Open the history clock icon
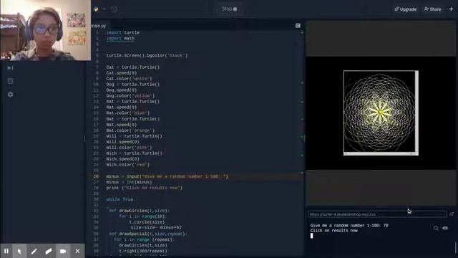 pos(114,9)
